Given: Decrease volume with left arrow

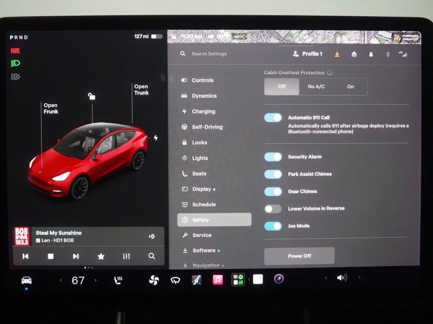Looking at the screenshot, I should click(x=326, y=278).
